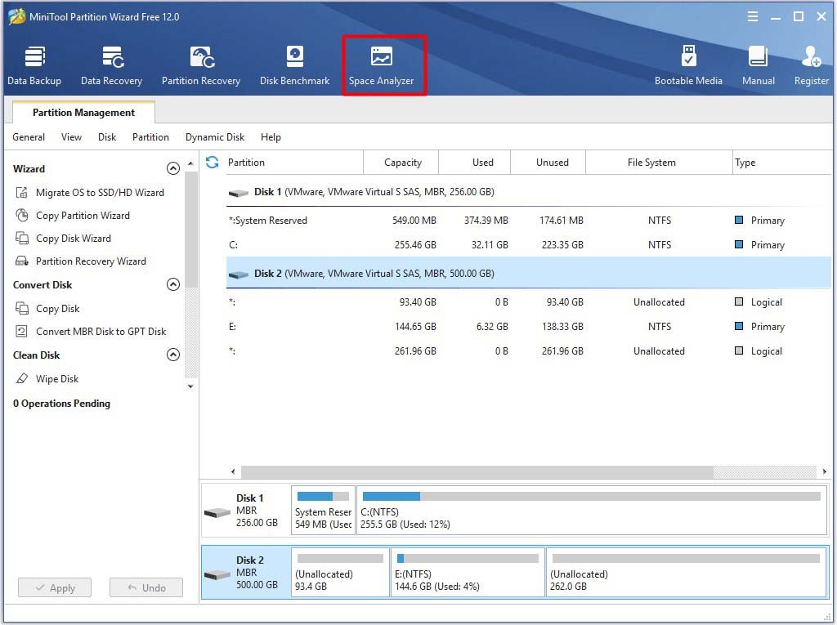837x625 pixels.
Task: Create Bootable Media
Action: 688,65
